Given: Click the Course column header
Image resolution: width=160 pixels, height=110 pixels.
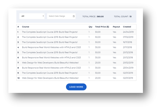Looking at the screenshot, I should tap(25, 27).
